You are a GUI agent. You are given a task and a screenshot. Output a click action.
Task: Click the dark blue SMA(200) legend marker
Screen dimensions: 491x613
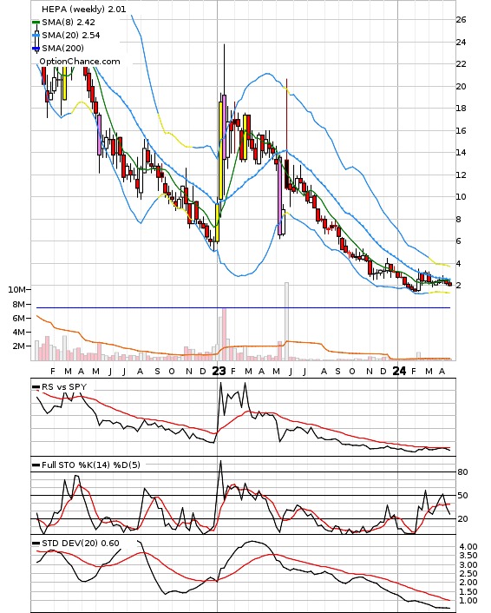pos(36,49)
